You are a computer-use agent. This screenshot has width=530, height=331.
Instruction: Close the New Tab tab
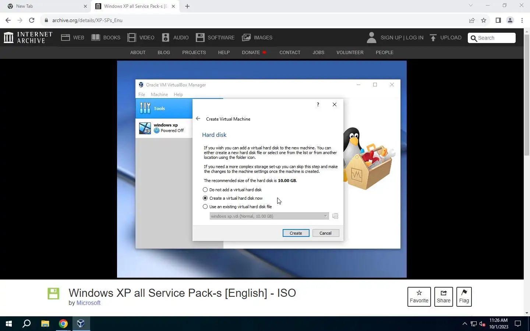[x=85, y=6]
